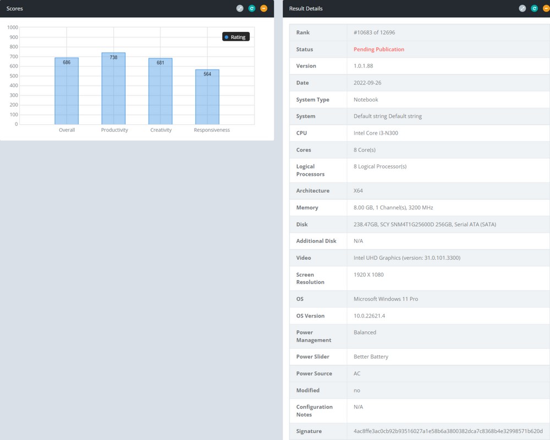This screenshot has height=440, width=550.
Task: Toggle the Rating legend in chart
Action: pyautogui.click(x=236, y=37)
